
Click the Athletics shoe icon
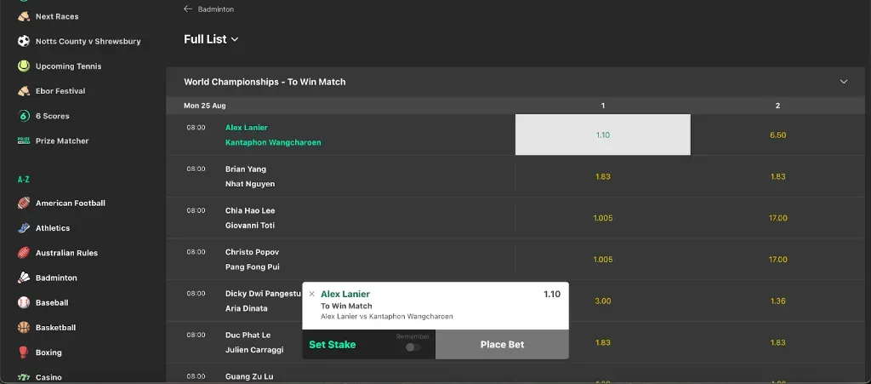click(x=24, y=228)
